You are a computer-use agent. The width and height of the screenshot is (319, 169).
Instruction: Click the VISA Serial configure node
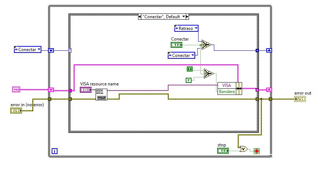101,95
